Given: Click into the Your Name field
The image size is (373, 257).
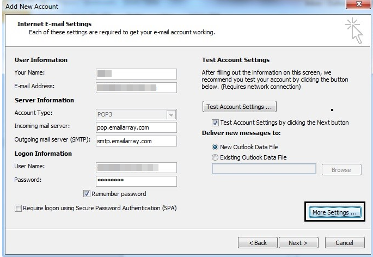Looking at the screenshot, I should point(136,74).
